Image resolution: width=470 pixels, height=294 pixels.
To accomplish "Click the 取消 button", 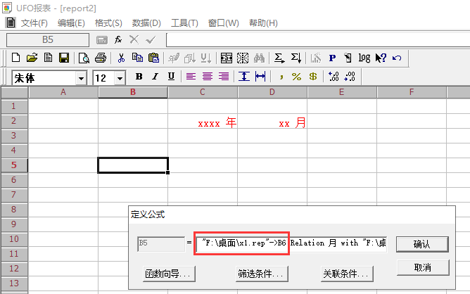I will pyautogui.click(x=423, y=267).
